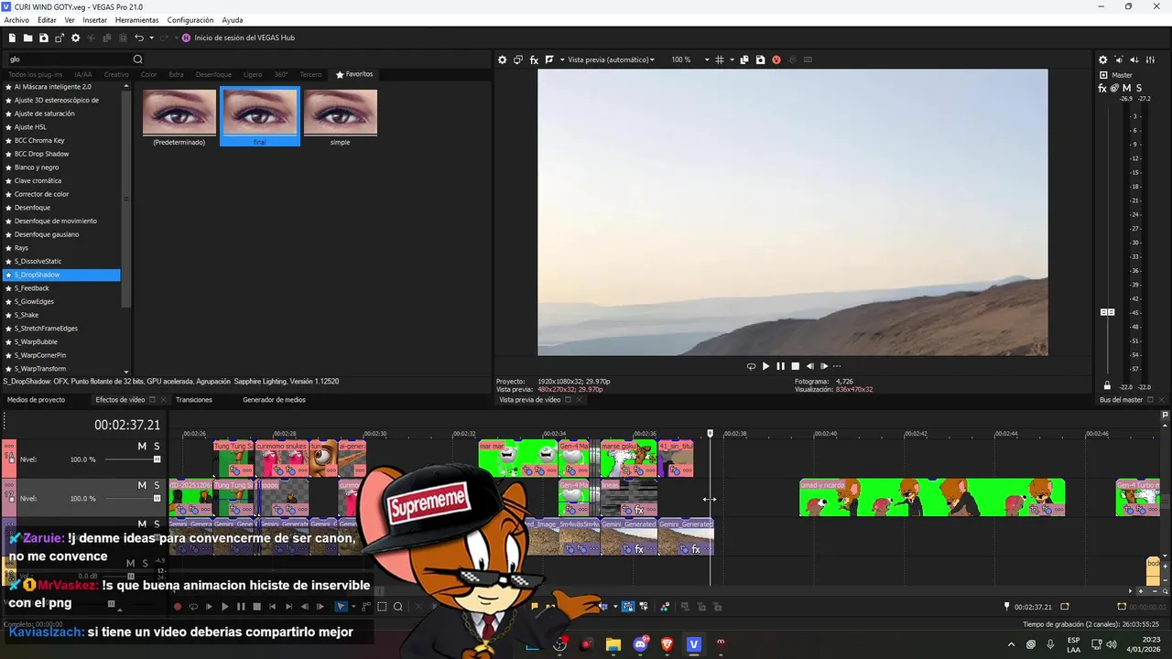This screenshot has height=659, width=1172.
Task: Open the Archivo menu
Action: (16, 20)
